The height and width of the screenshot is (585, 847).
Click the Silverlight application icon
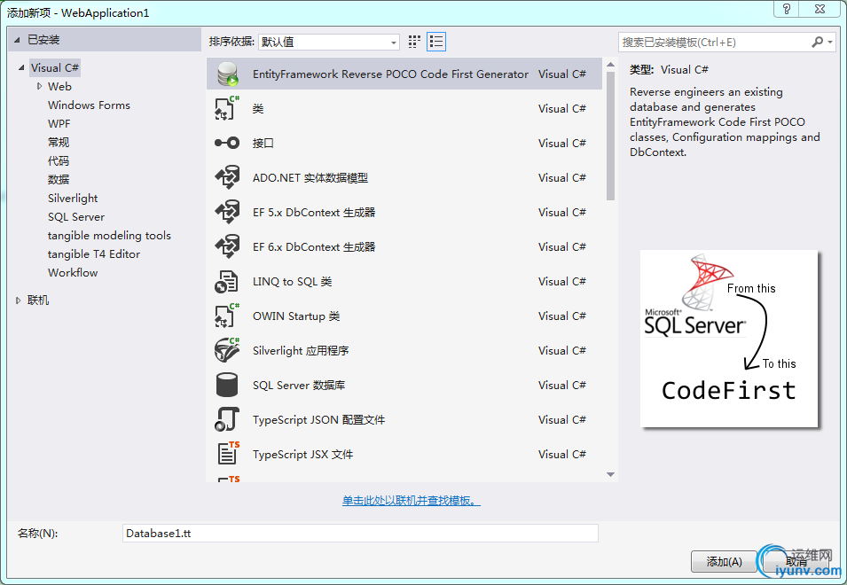[x=227, y=350]
